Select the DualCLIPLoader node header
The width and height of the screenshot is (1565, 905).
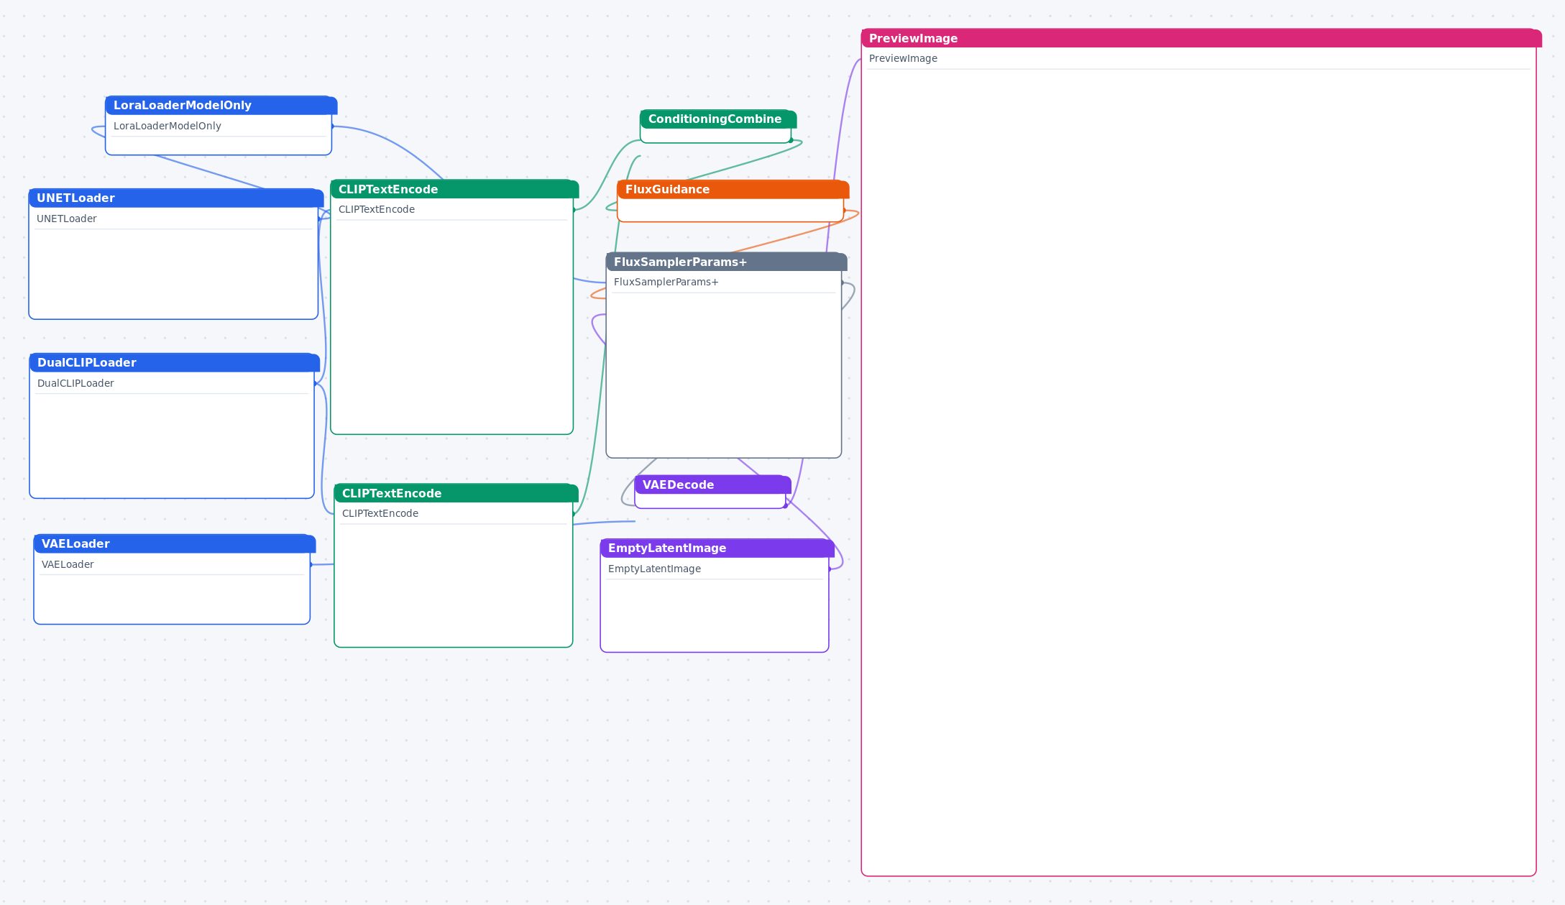point(175,362)
